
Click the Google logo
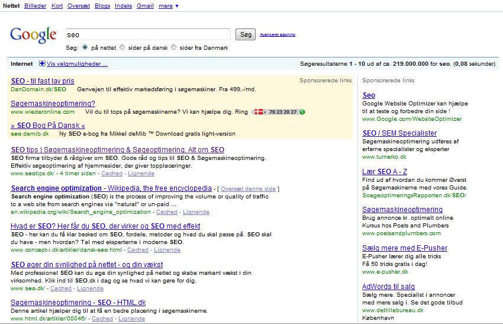(33, 35)
